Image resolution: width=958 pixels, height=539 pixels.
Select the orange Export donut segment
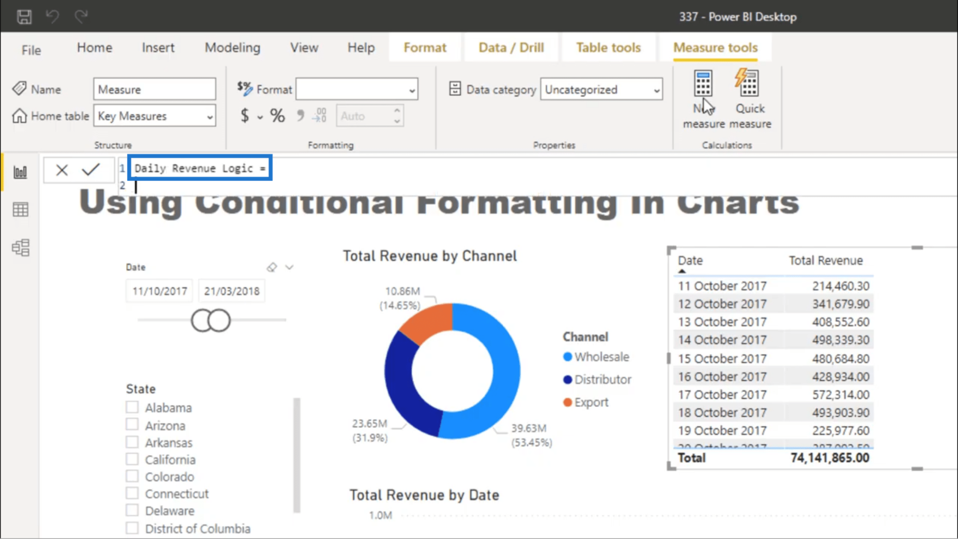click(x=429, y=321)
